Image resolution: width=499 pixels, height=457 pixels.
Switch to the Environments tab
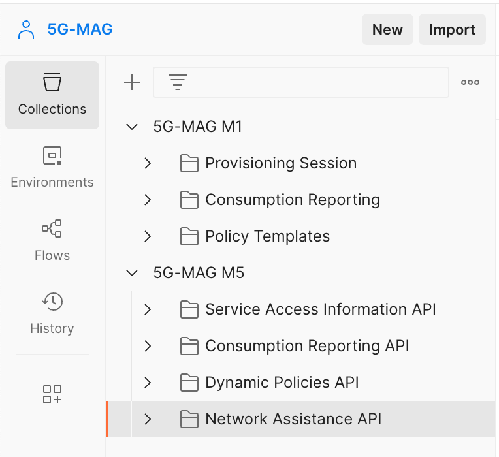click(52, 168)
